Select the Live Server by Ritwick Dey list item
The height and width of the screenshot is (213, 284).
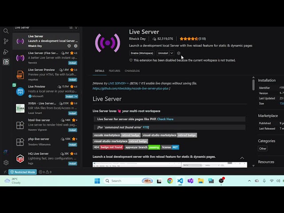(x=46, y=41)
